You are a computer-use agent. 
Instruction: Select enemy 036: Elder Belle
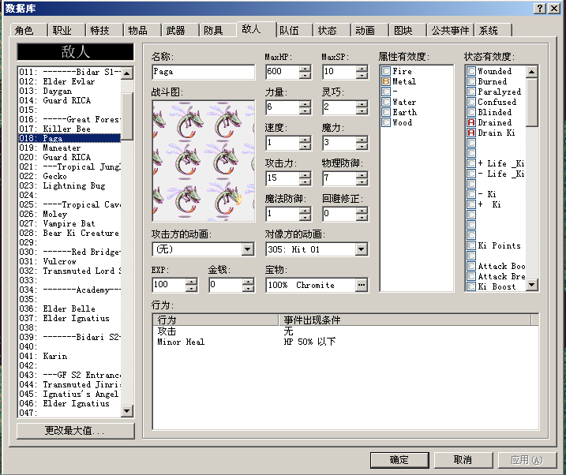tap(69, 309)
